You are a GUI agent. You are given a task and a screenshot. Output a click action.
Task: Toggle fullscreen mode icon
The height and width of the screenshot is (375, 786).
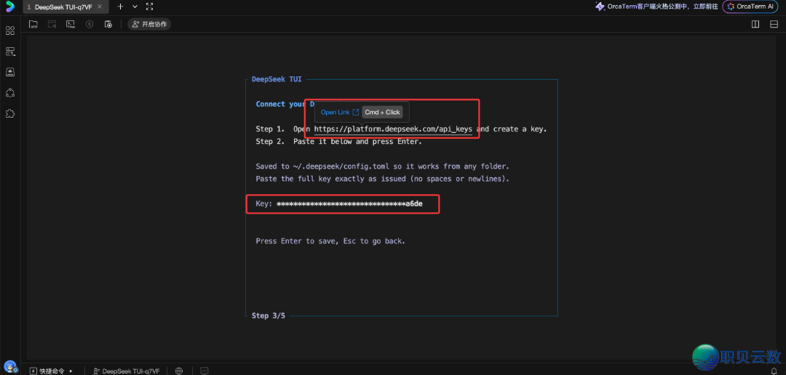tap(149, 7)
